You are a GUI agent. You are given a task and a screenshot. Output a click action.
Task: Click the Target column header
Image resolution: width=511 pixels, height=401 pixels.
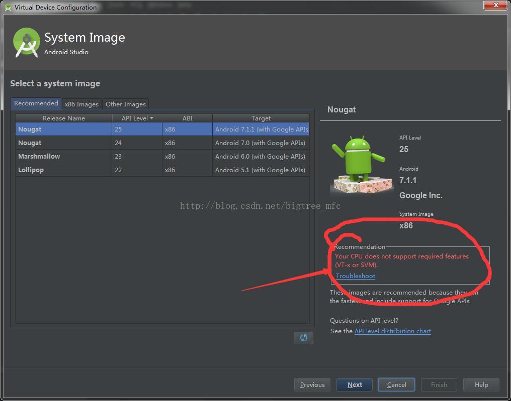(x=261, y=118)
